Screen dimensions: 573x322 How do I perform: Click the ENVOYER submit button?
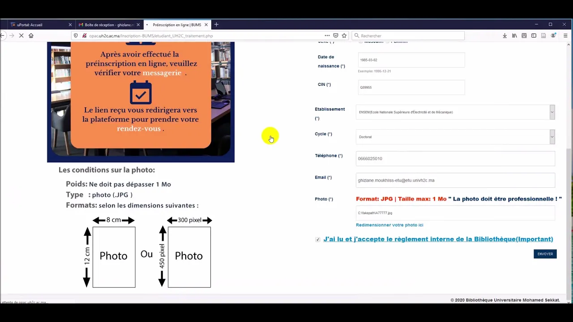pyautogui.click(x=545, y=254)
